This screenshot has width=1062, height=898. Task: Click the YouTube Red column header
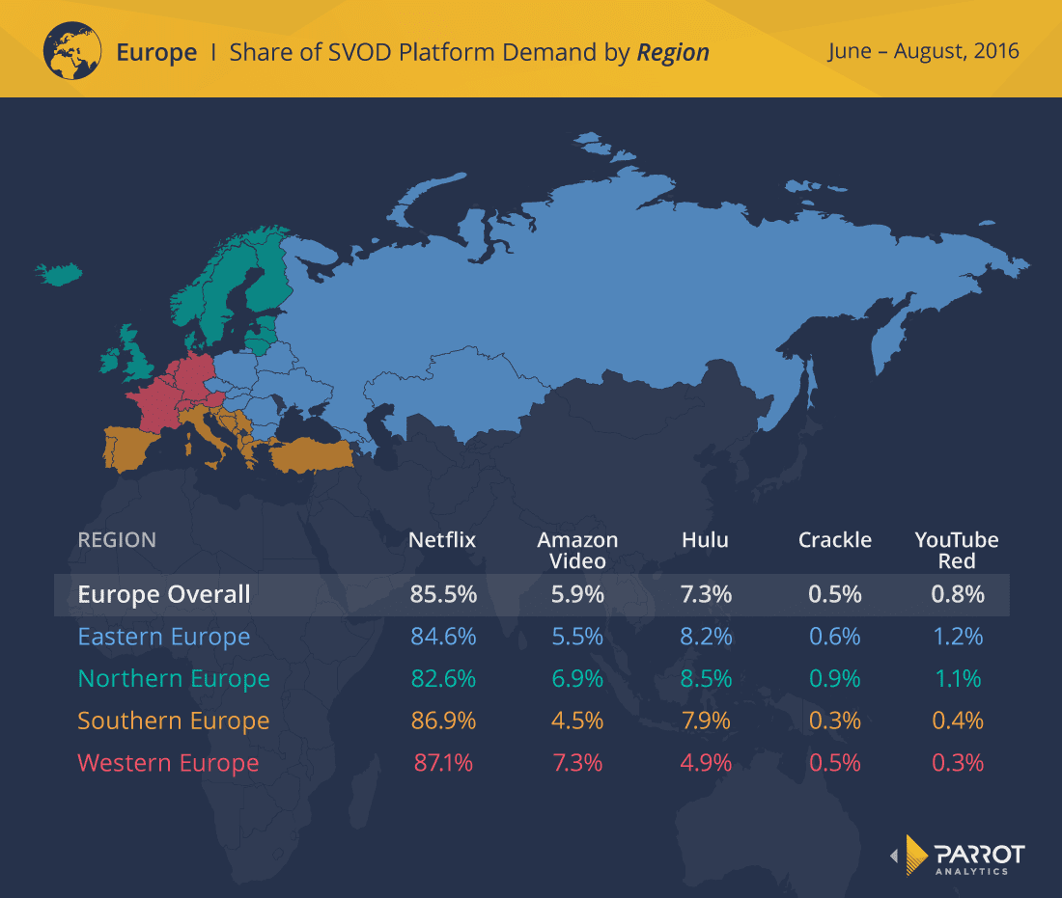tap(957, 550)
